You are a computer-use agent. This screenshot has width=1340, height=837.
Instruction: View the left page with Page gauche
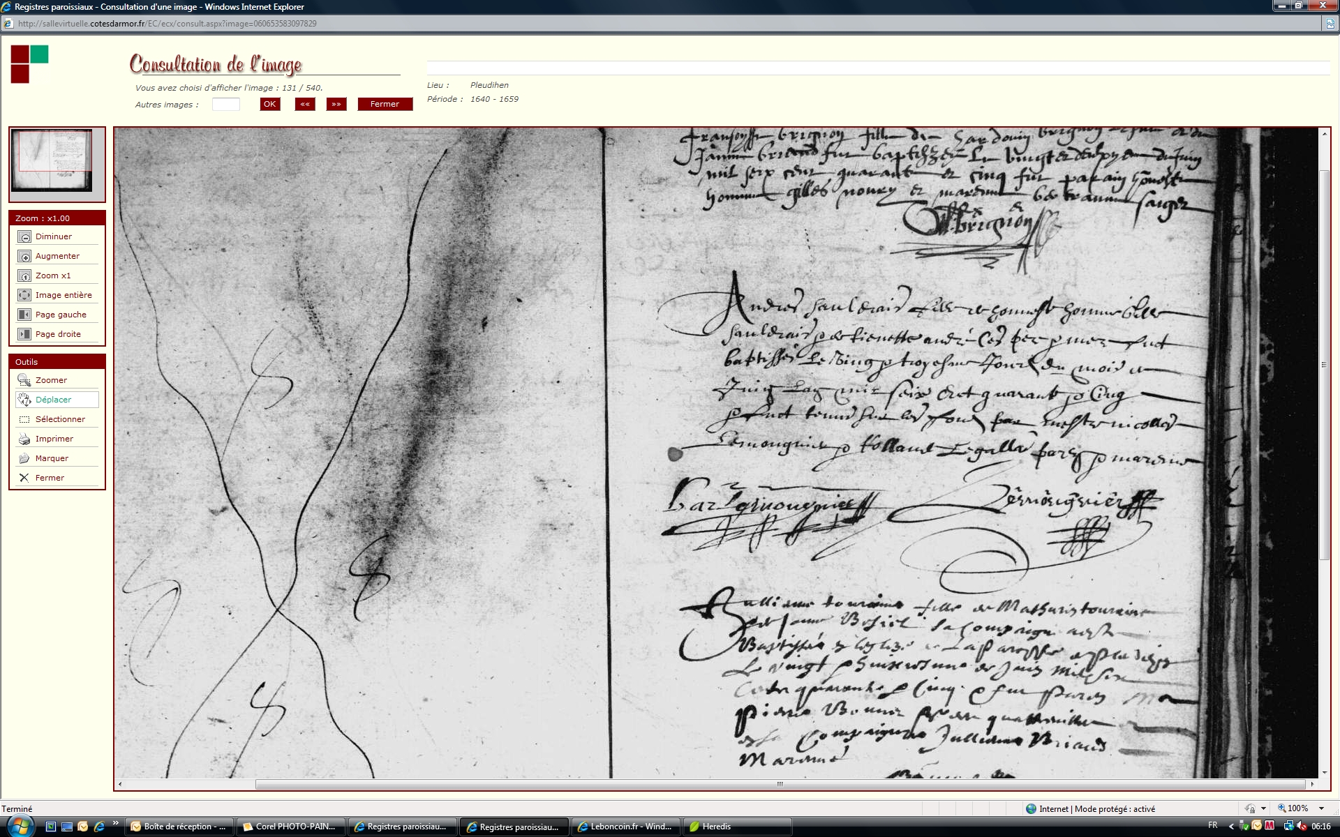(24, 315)
